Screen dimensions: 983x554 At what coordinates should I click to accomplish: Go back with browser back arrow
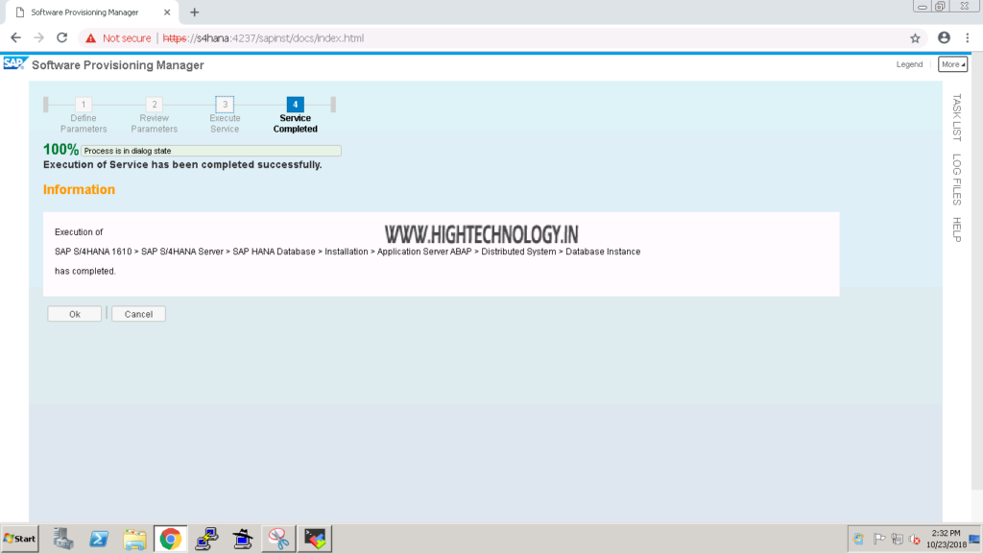pos(15,38)
